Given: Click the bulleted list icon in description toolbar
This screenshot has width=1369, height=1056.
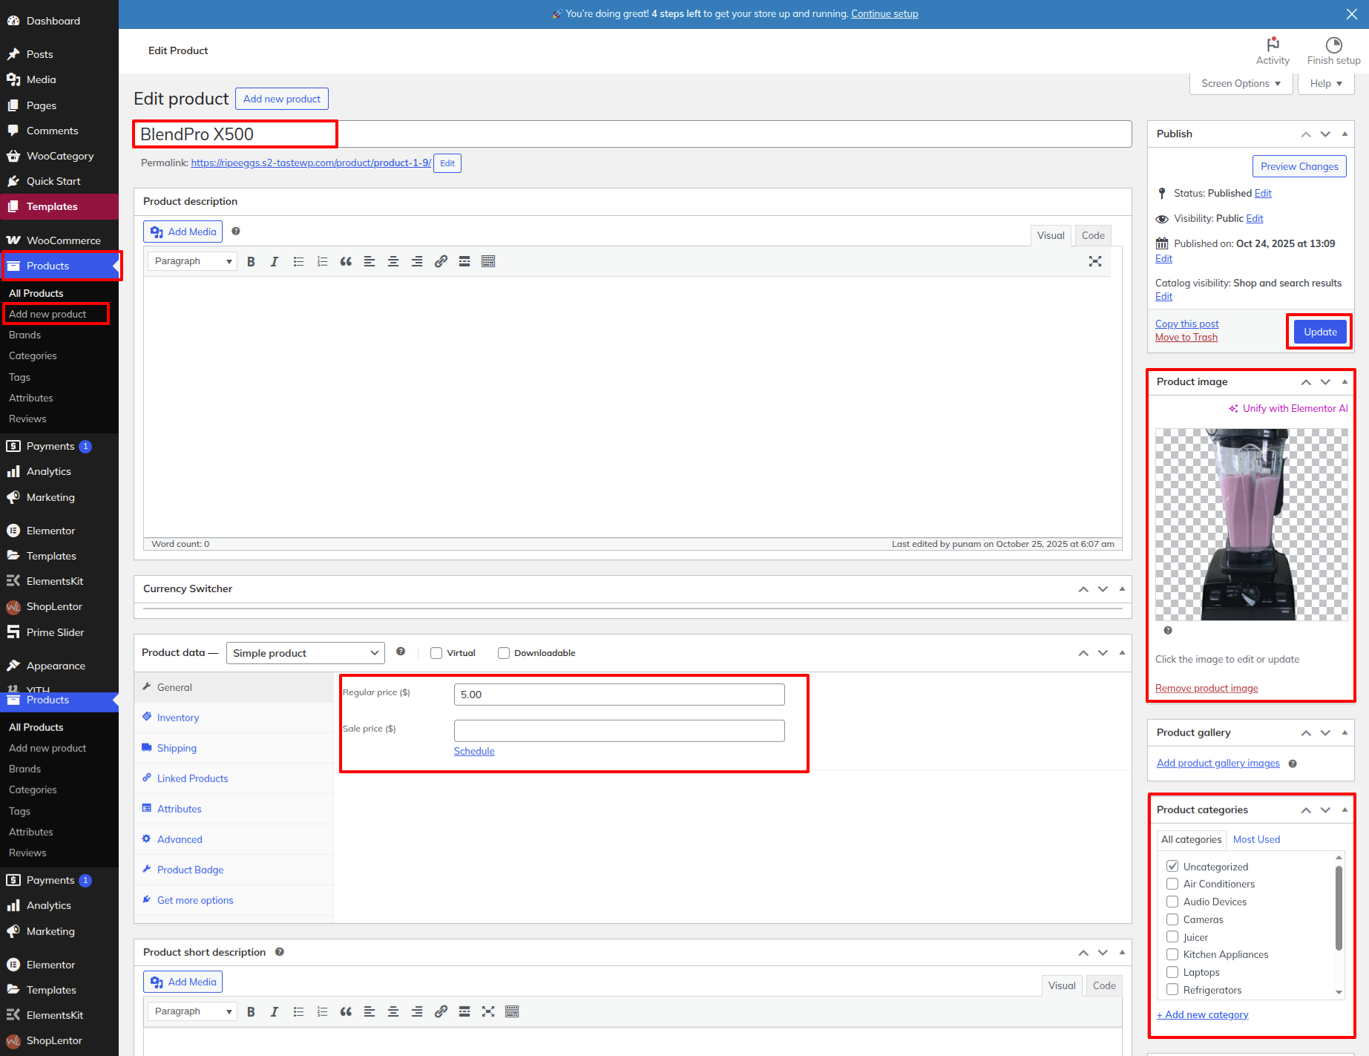Looking at the screenshot, I should click(298, 261).
